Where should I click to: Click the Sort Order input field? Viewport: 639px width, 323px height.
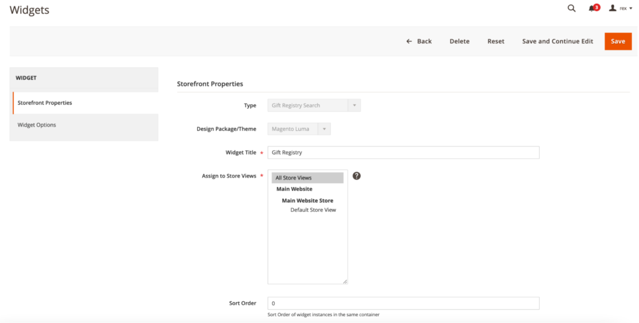(x=403, y=304)
